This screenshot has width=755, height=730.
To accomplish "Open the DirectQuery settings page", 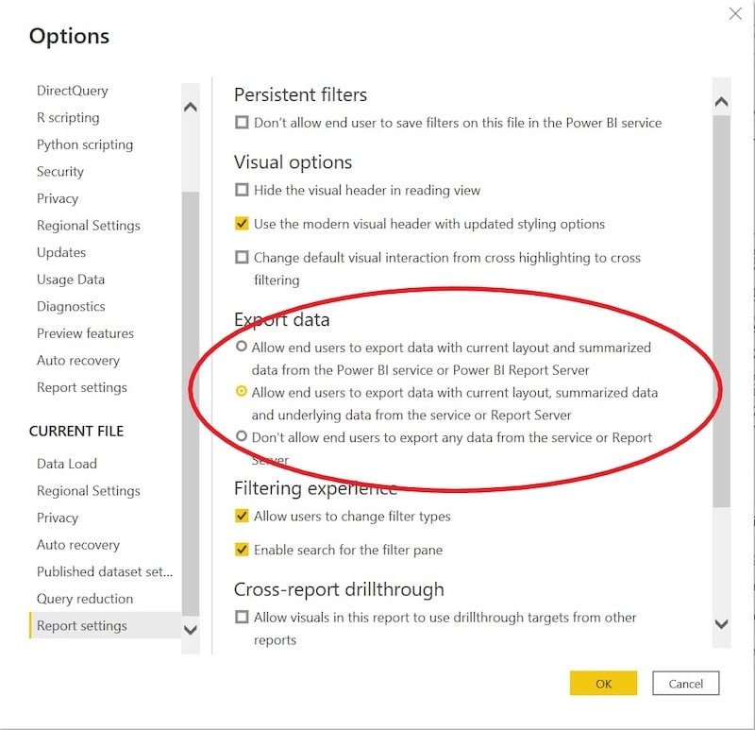I will [x=73, y=91].
